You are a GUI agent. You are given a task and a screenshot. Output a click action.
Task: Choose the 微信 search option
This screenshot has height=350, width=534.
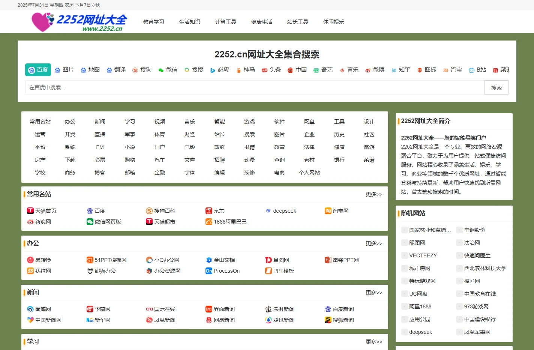pos(168,70)
